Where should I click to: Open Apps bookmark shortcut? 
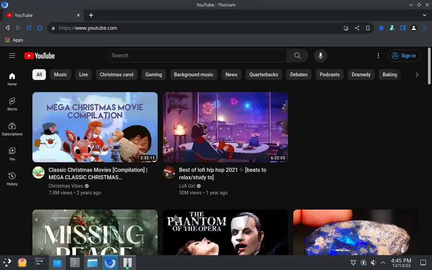(x=14, y=40)
